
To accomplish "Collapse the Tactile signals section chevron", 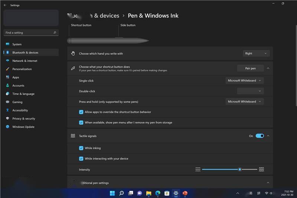I will coord(268,136).
